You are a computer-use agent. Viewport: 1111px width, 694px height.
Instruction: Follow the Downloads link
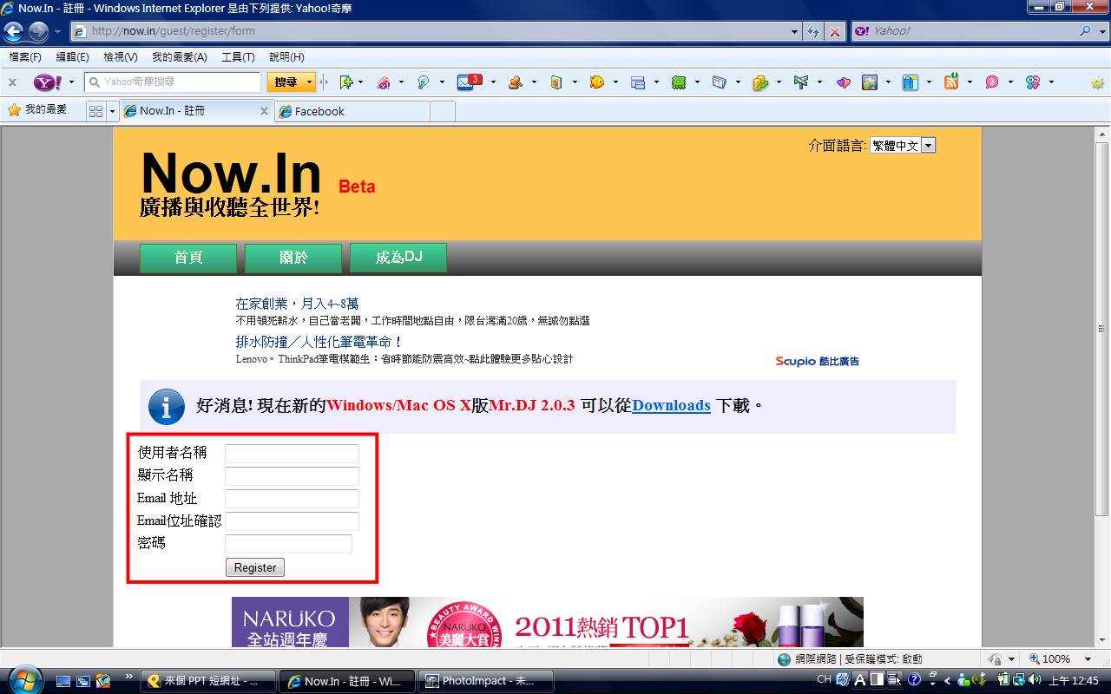tap(671, 405)
